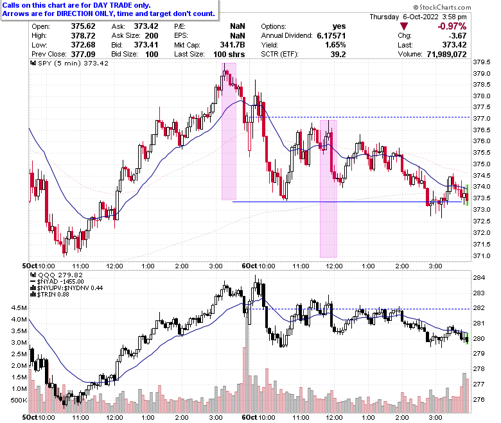The width and height of the screenshot is (501, 423).
Task: Click the $NYUPV:$NYDNV 0.44 legend text
Action: point(70,288)
